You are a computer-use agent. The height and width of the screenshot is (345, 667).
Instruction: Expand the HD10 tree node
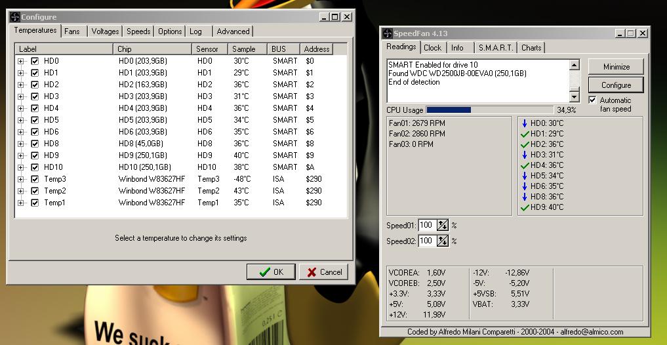[20, 168]
